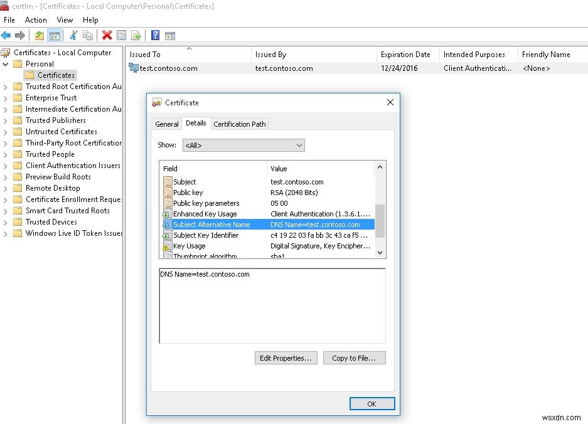Open the Show field filter dropdown

point(300,145)
